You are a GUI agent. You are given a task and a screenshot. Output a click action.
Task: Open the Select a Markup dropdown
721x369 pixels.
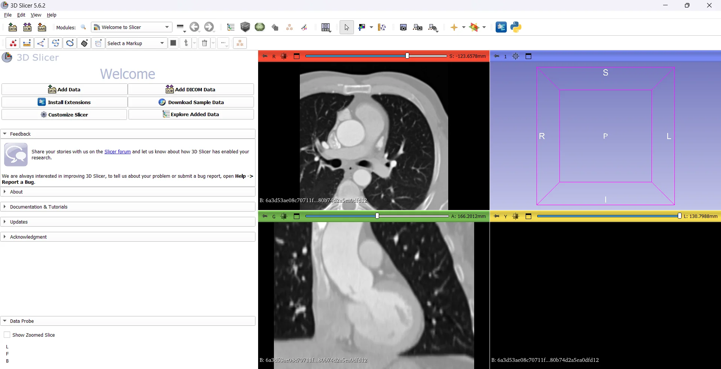tap(136, 43)
